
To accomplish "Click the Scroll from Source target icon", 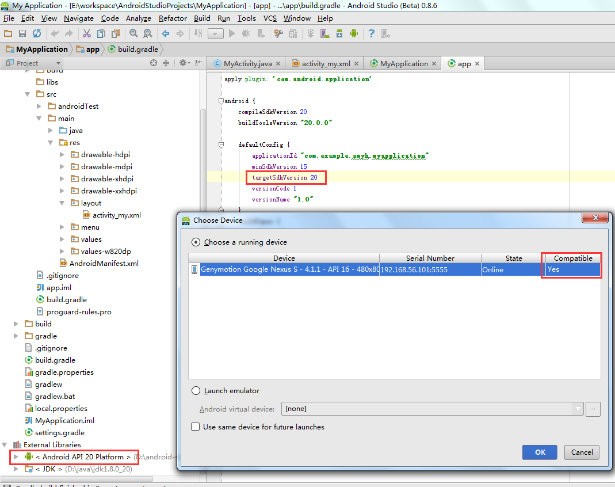I will pos(154,63).
